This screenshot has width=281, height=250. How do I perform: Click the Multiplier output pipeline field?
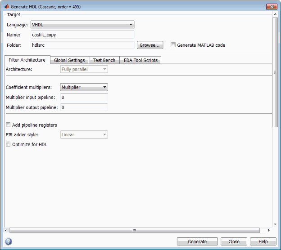(84, 107)
